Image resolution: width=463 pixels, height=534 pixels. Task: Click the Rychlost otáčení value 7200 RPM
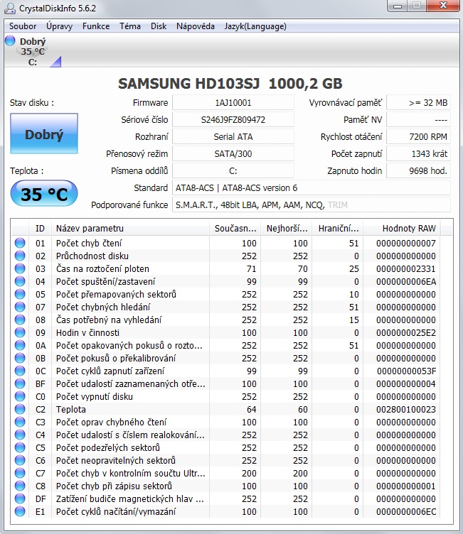(418, 136)
